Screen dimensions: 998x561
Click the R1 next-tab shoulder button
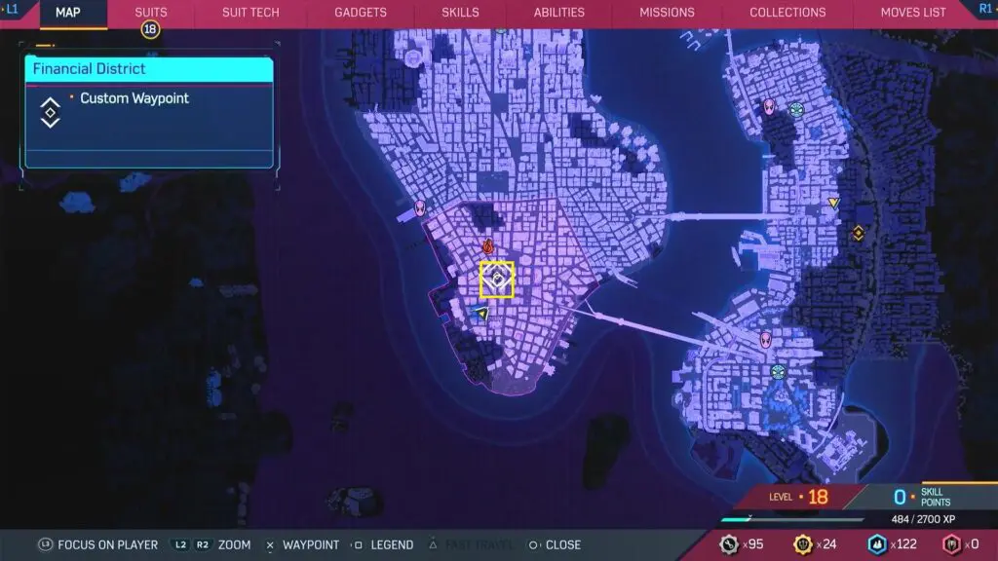pos(984,9)
